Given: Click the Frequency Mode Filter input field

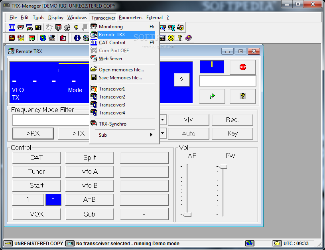Looking at the screenshot, I should click(x=51, y=120).
